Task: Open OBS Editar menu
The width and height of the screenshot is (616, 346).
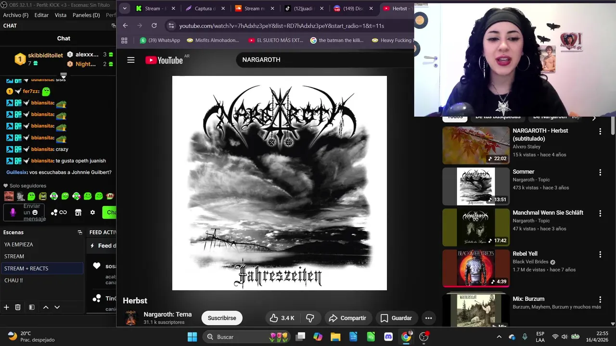Action: tap(41, 15)
